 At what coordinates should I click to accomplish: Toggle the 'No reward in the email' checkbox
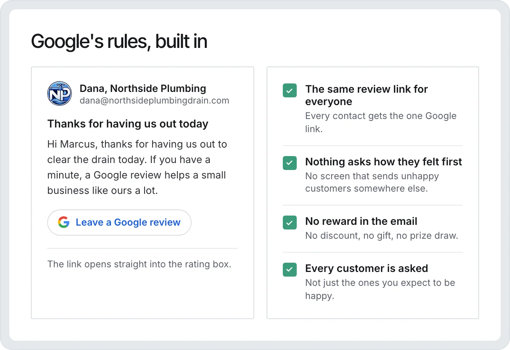click(x=290, y=223)
